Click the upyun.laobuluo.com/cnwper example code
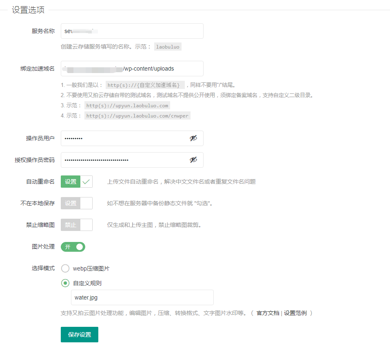 click(137, 115)
